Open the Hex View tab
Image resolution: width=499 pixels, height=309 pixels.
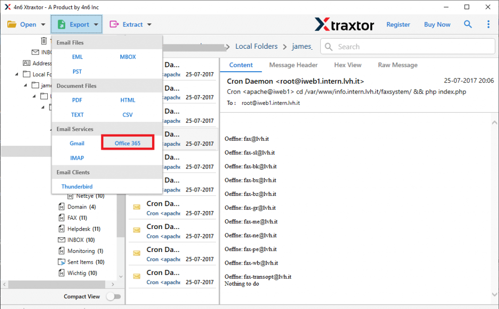coord(348,65)
